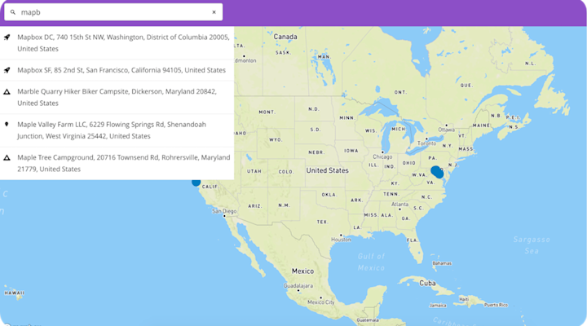Click the 'ONT.' province label
The image size is (587, 326).
click(x=400, y=92)
